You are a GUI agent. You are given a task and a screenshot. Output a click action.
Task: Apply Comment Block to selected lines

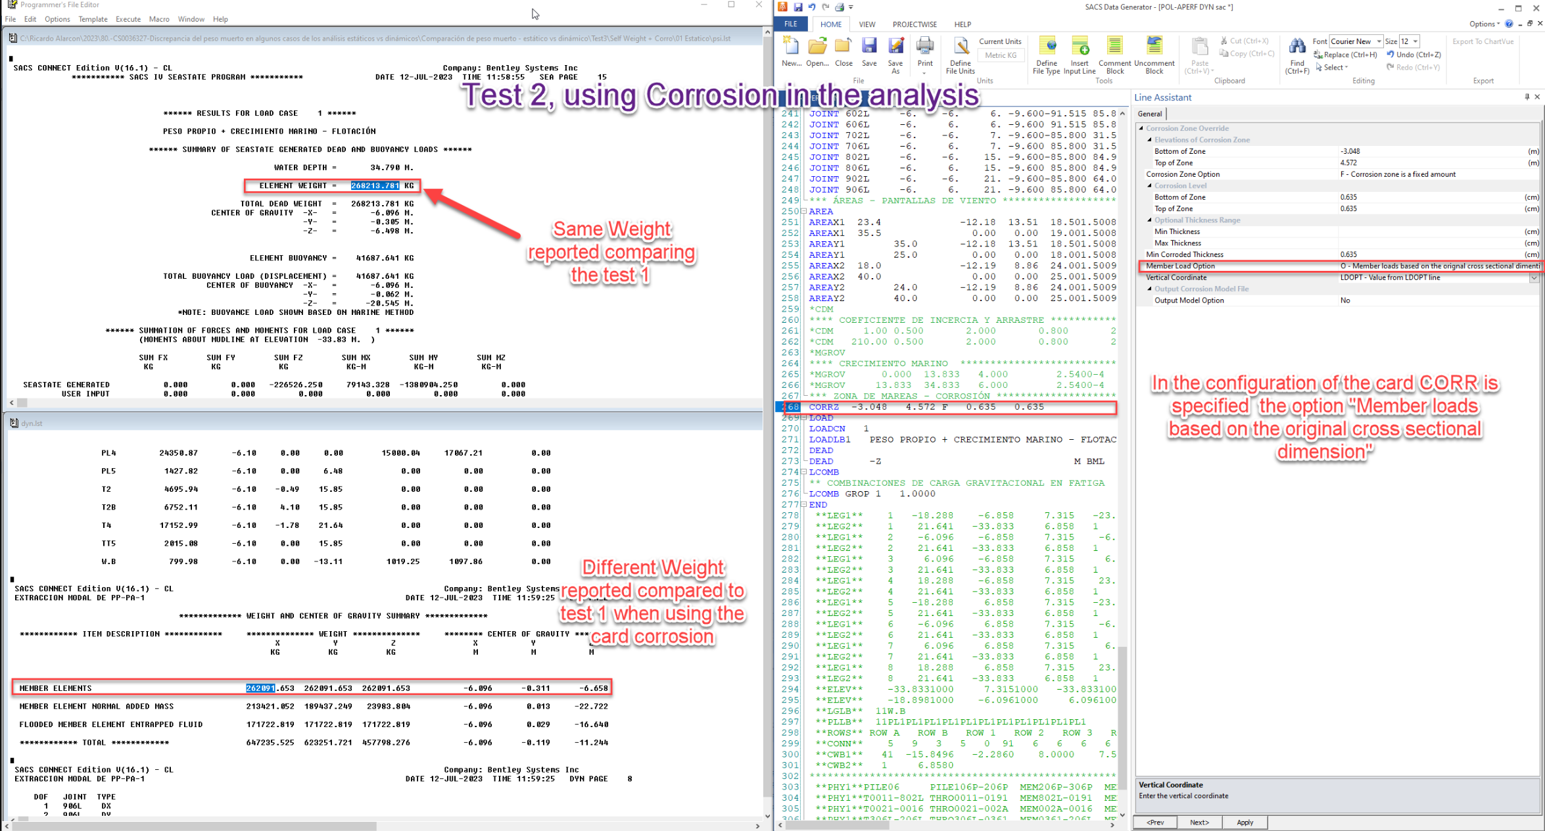coord(1114,56)
